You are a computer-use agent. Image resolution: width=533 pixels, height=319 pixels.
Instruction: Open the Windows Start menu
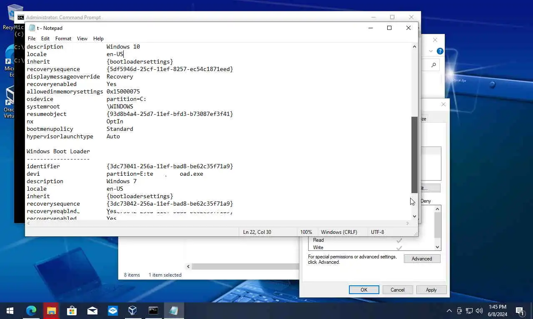click(x=10, y=310)
